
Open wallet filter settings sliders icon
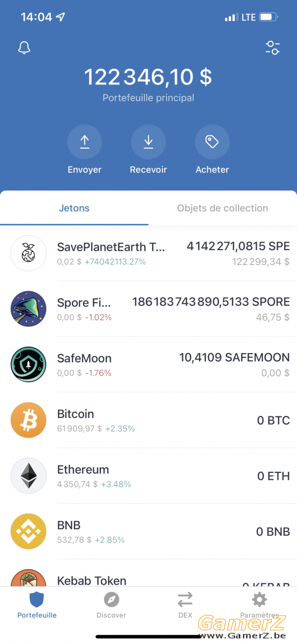(273, 48)
